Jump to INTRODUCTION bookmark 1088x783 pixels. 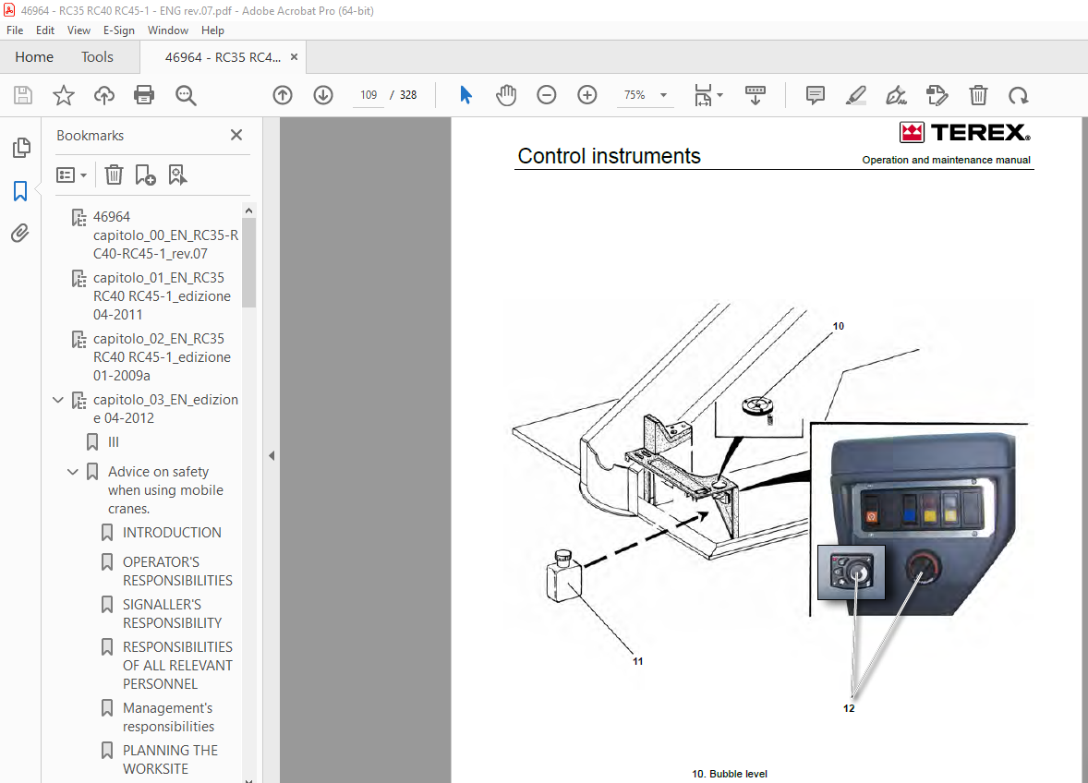172,533
